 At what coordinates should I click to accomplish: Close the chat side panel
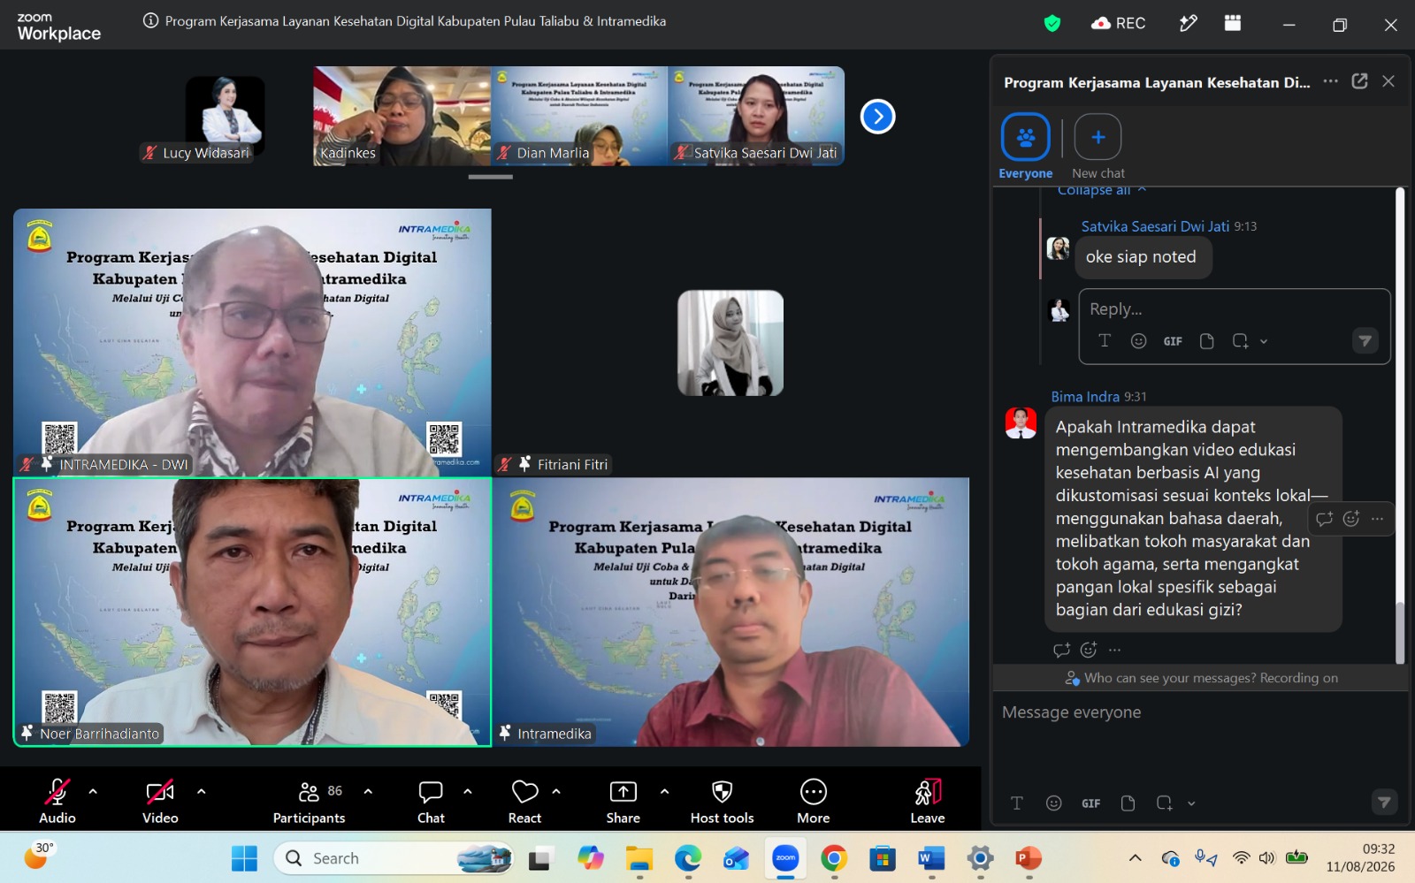tap(1388, 81)
